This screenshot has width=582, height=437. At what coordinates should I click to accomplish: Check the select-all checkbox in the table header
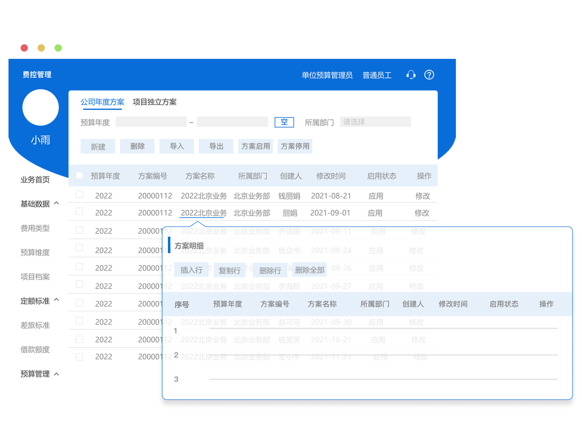79,175
